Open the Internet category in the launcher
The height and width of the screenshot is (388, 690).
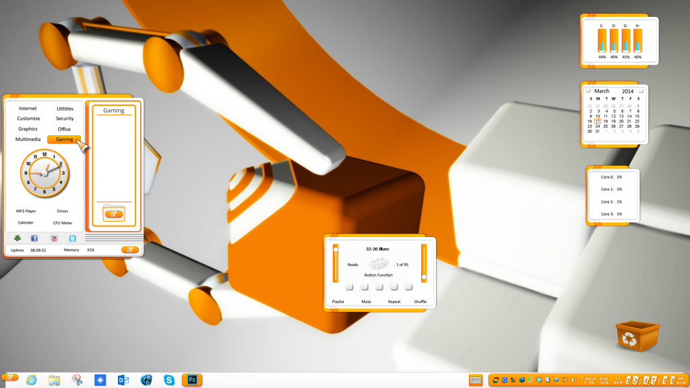tap(28, 108)
